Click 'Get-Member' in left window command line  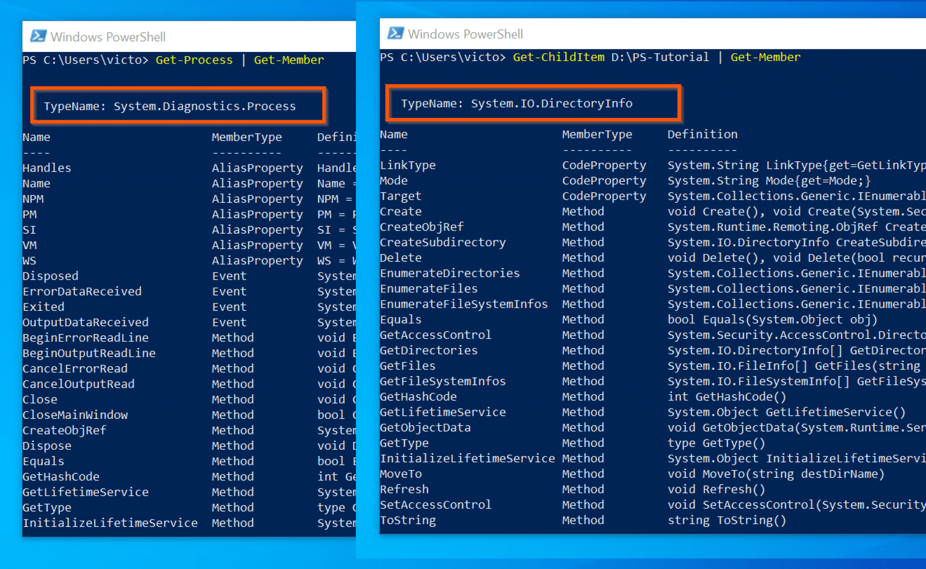(289, 60)
